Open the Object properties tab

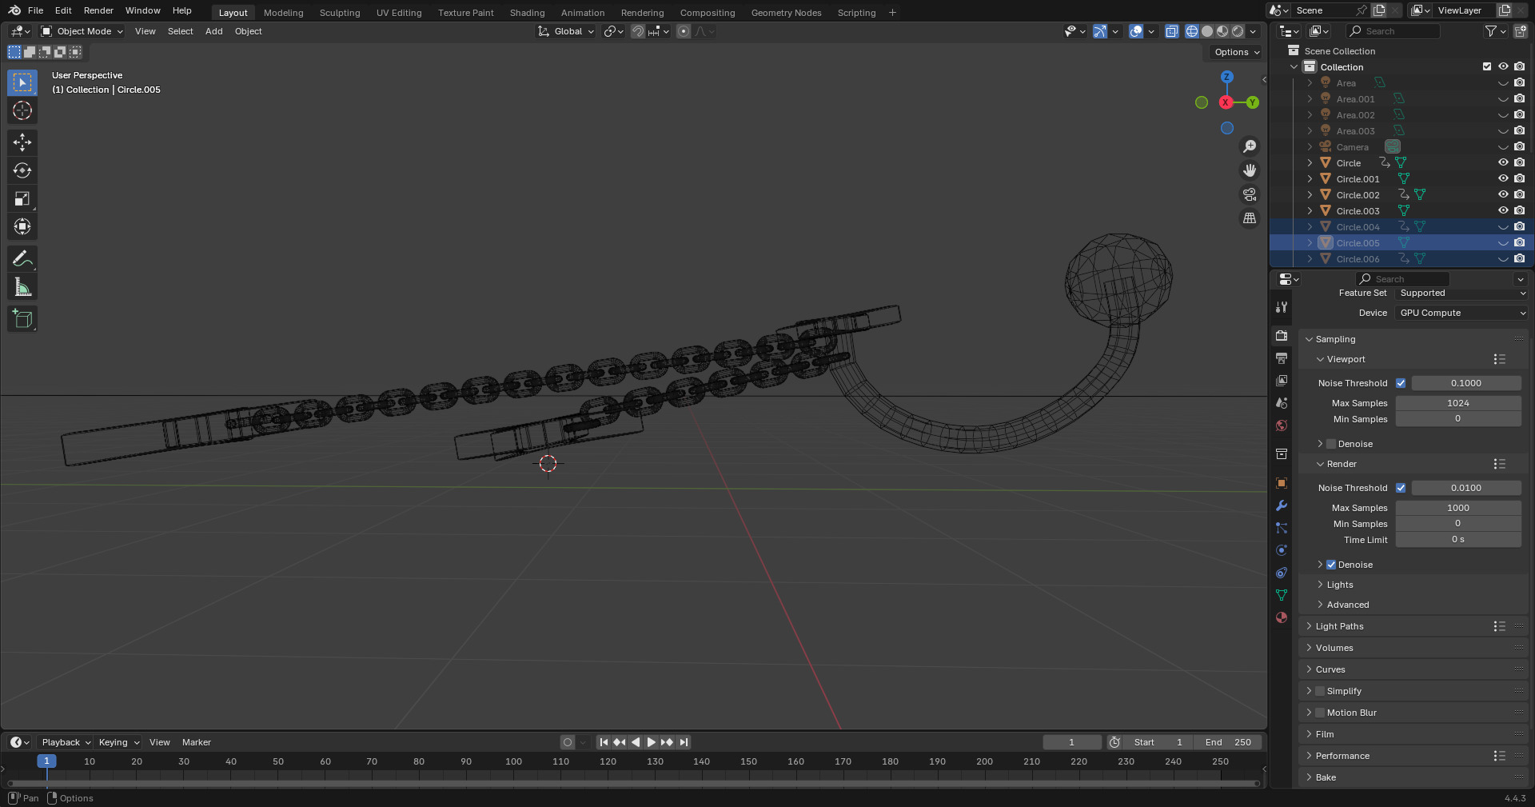(1282, 483)
